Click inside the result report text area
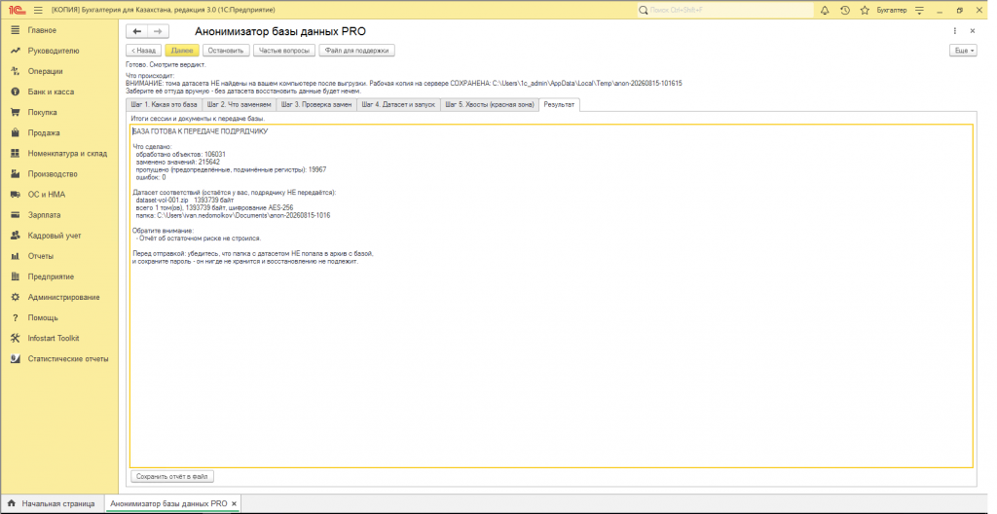This screenshot has width=997, height=514. pos(551,296)
